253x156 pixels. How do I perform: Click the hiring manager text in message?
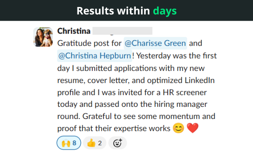pyautogui.click(x=181, y=104)
